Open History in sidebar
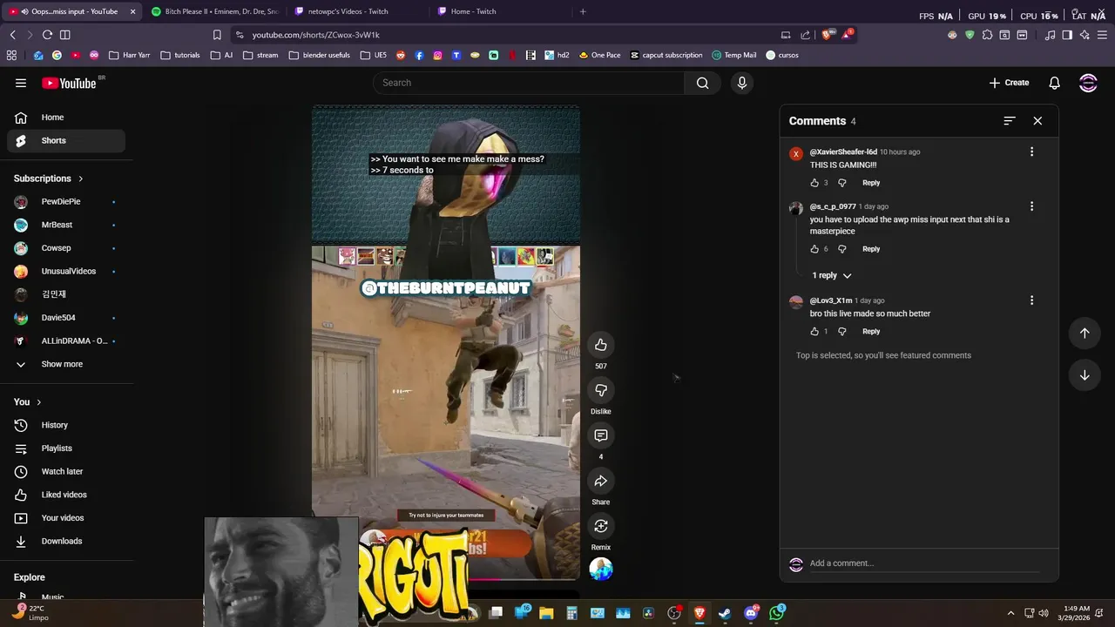1115x627 pixels. [66, 425]
